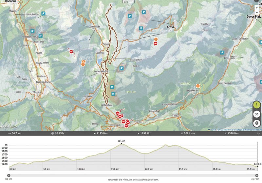Screen dimensions: 262x183
Task: Click orange warning marker at Davos Wiesen
Action: coord(198,86)
